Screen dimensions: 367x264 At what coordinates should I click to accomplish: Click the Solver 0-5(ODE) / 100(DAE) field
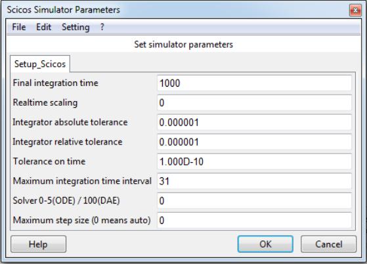tap(254, 201)
